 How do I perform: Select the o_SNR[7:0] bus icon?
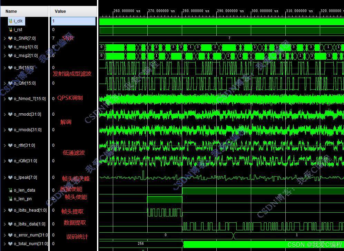point(10,38)
